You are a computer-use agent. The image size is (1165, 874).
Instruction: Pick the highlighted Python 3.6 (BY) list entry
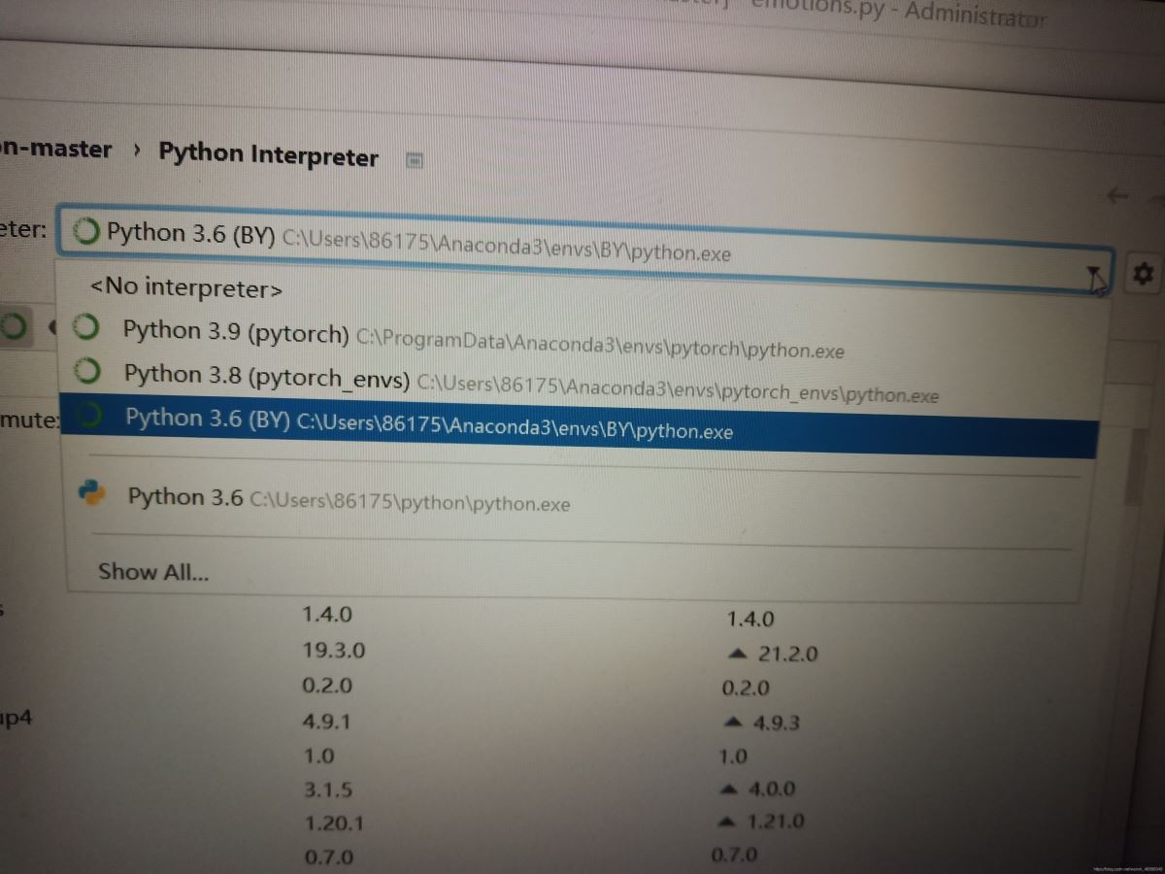[427, 423]
